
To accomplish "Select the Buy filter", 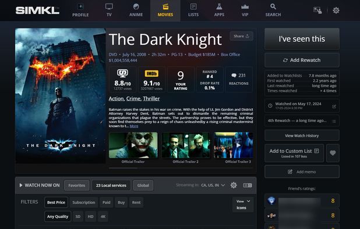I will point(121,202).
